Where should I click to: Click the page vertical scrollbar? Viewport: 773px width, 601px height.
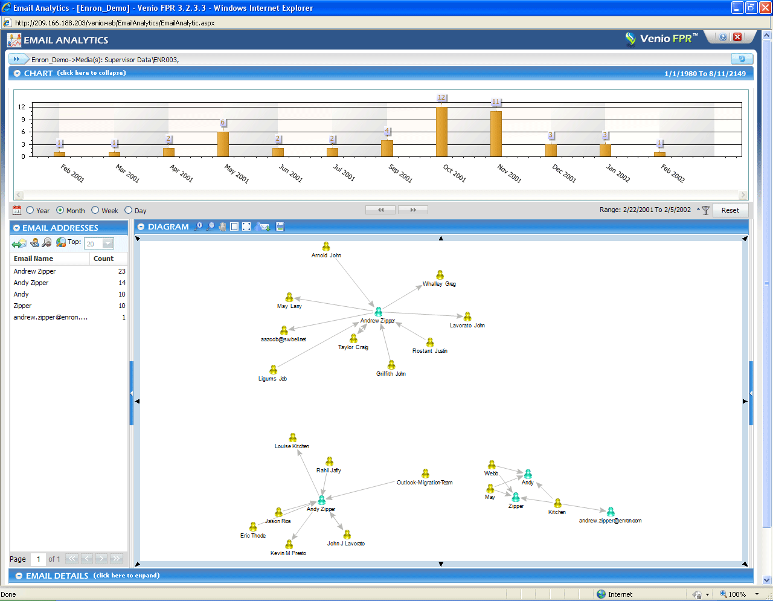pyautogui.click(x=767, y=308)
